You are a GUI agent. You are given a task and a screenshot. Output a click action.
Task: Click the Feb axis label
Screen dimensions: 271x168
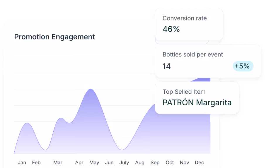click(36, 162)
